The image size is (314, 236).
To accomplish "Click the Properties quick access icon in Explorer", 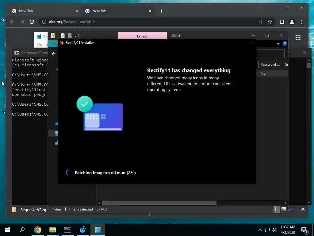I will pos(63,36).
